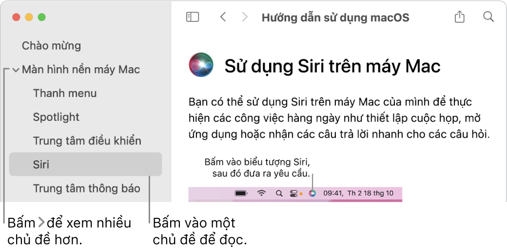Close the window with the red button
The height and width of the screenshot is (250, 507).
[16, 17]
